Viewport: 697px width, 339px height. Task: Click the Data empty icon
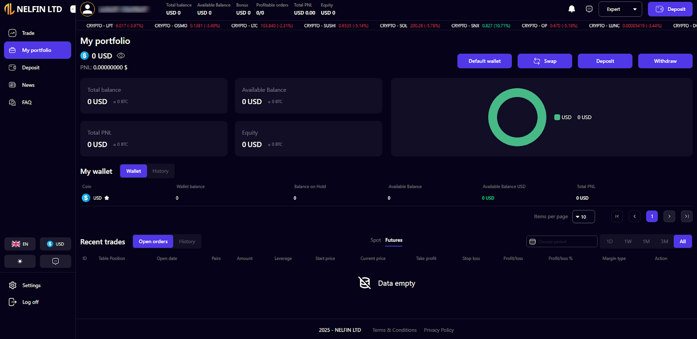(365, 283)
